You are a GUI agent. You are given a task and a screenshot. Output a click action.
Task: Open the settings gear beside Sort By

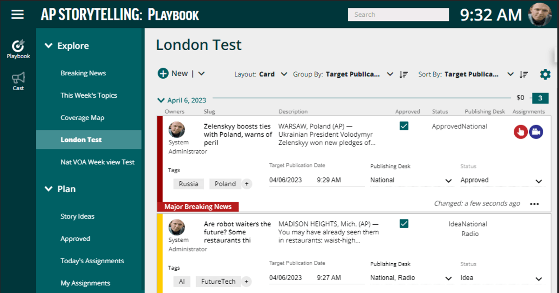click(x=545, y=73)
